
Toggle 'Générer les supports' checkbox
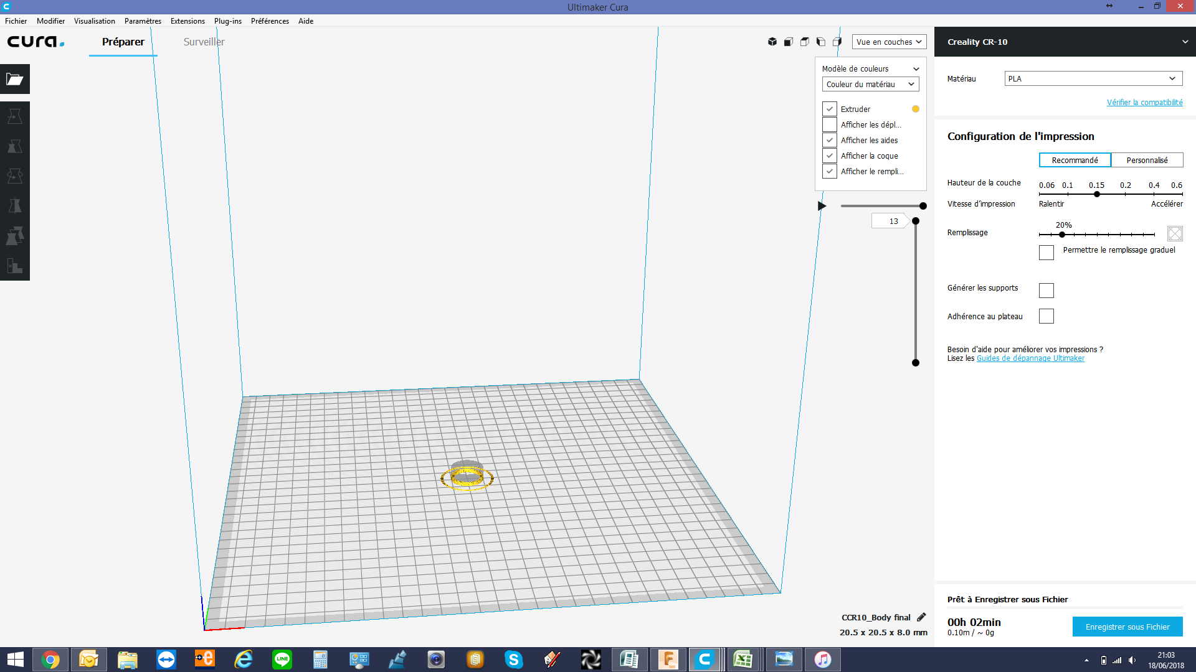(x=1046, y=290)
